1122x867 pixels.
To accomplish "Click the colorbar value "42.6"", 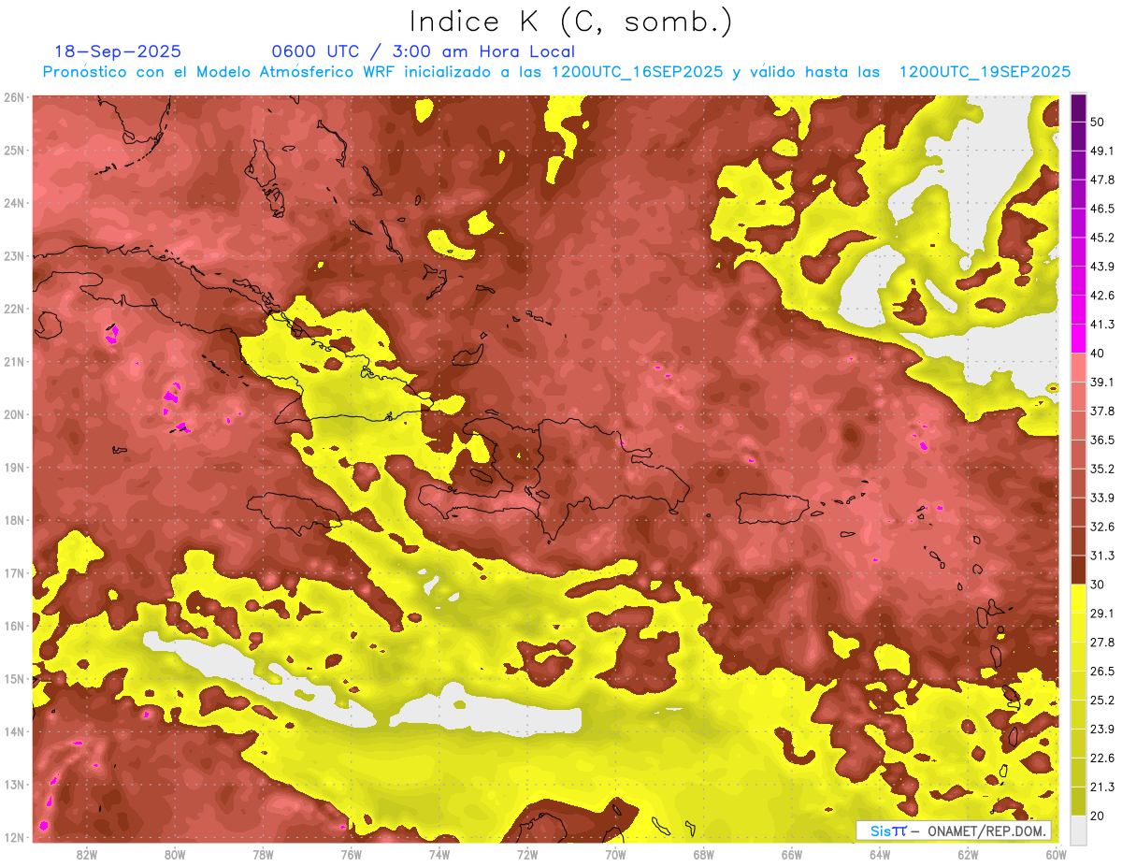I will (1102, 295).
